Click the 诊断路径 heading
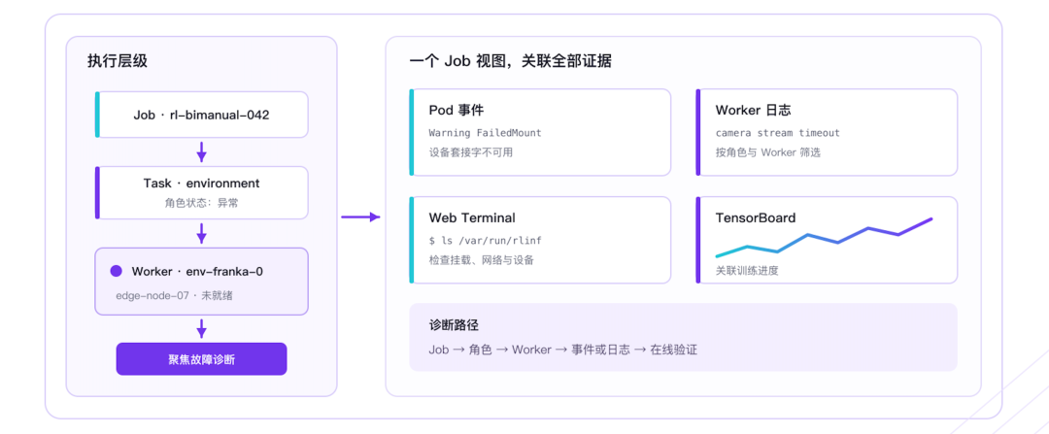This screenshot has height=434, width=1049. [454, 325]
